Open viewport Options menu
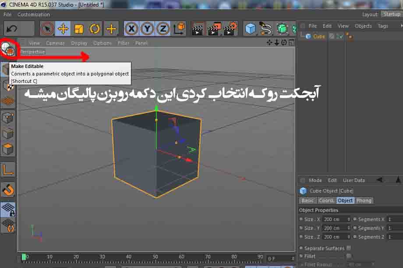 coord(103,43)
